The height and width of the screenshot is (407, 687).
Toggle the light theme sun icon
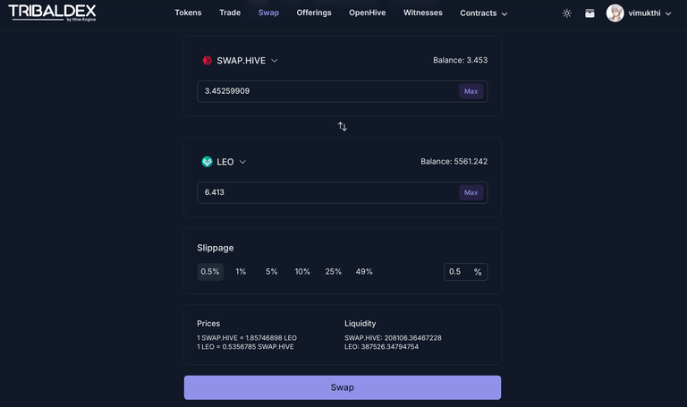tap(566, 13)
